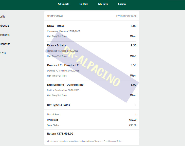Select the Deposits sidebar item at top

[3, 16]
